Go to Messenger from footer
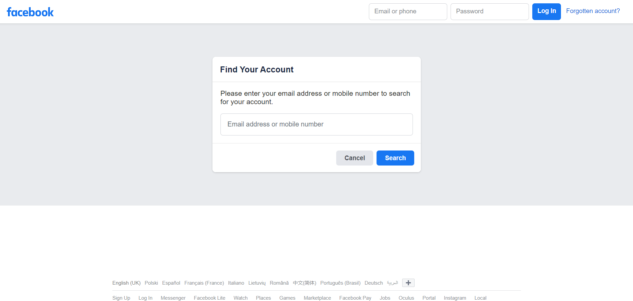This screenshot has width=633, height=301. (x=173, y=298)
